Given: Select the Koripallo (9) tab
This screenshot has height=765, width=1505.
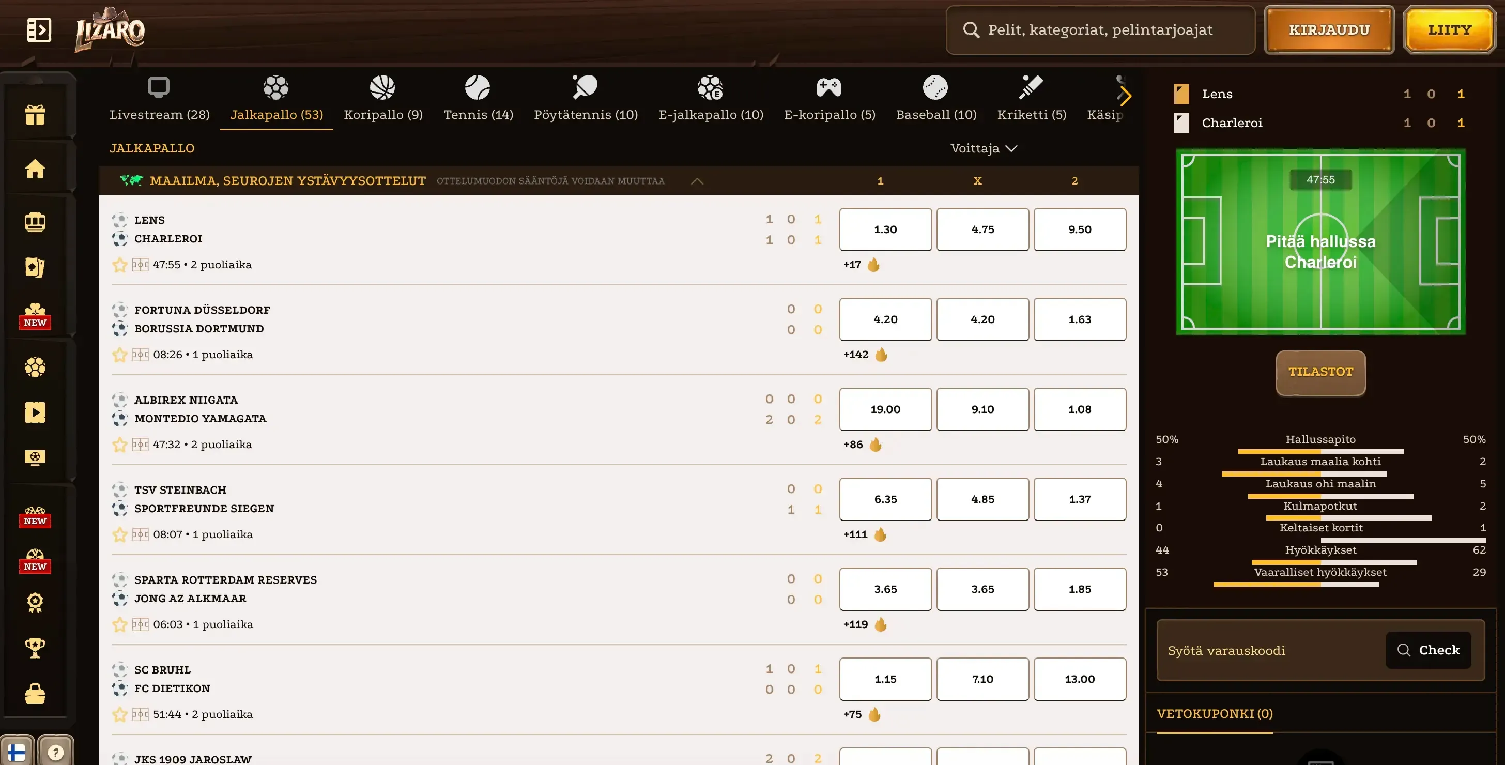Looking at the screenshot, I should tap(383, 99).
